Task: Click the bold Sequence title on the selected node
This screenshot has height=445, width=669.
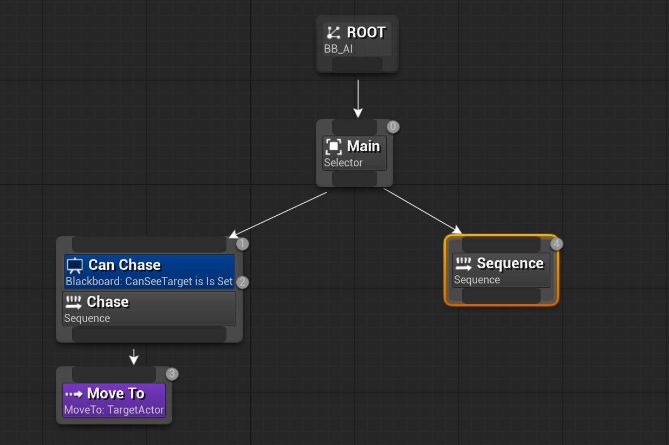Action: (510, 263)
